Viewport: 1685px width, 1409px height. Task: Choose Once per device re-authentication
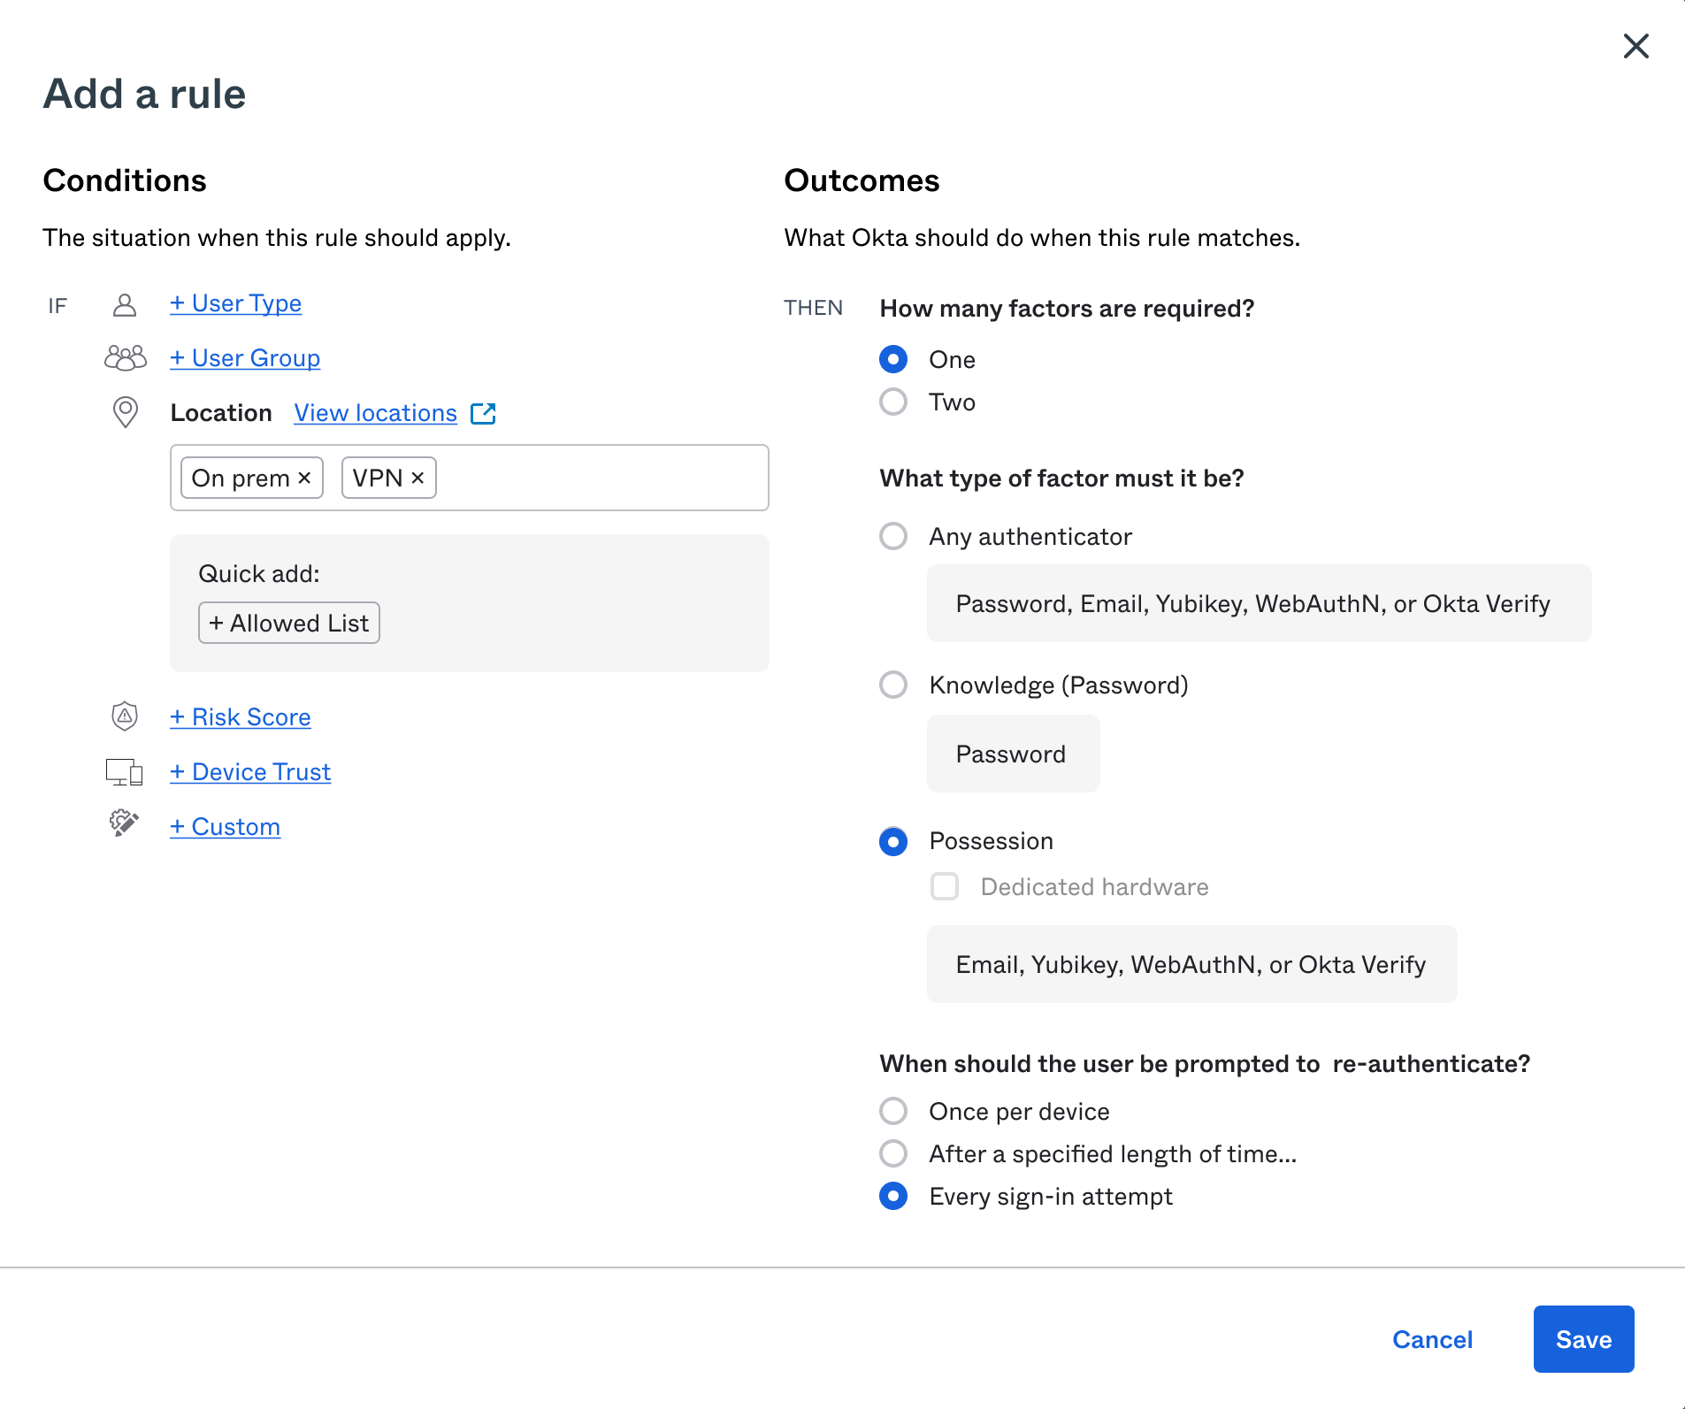coord(893,1111)
